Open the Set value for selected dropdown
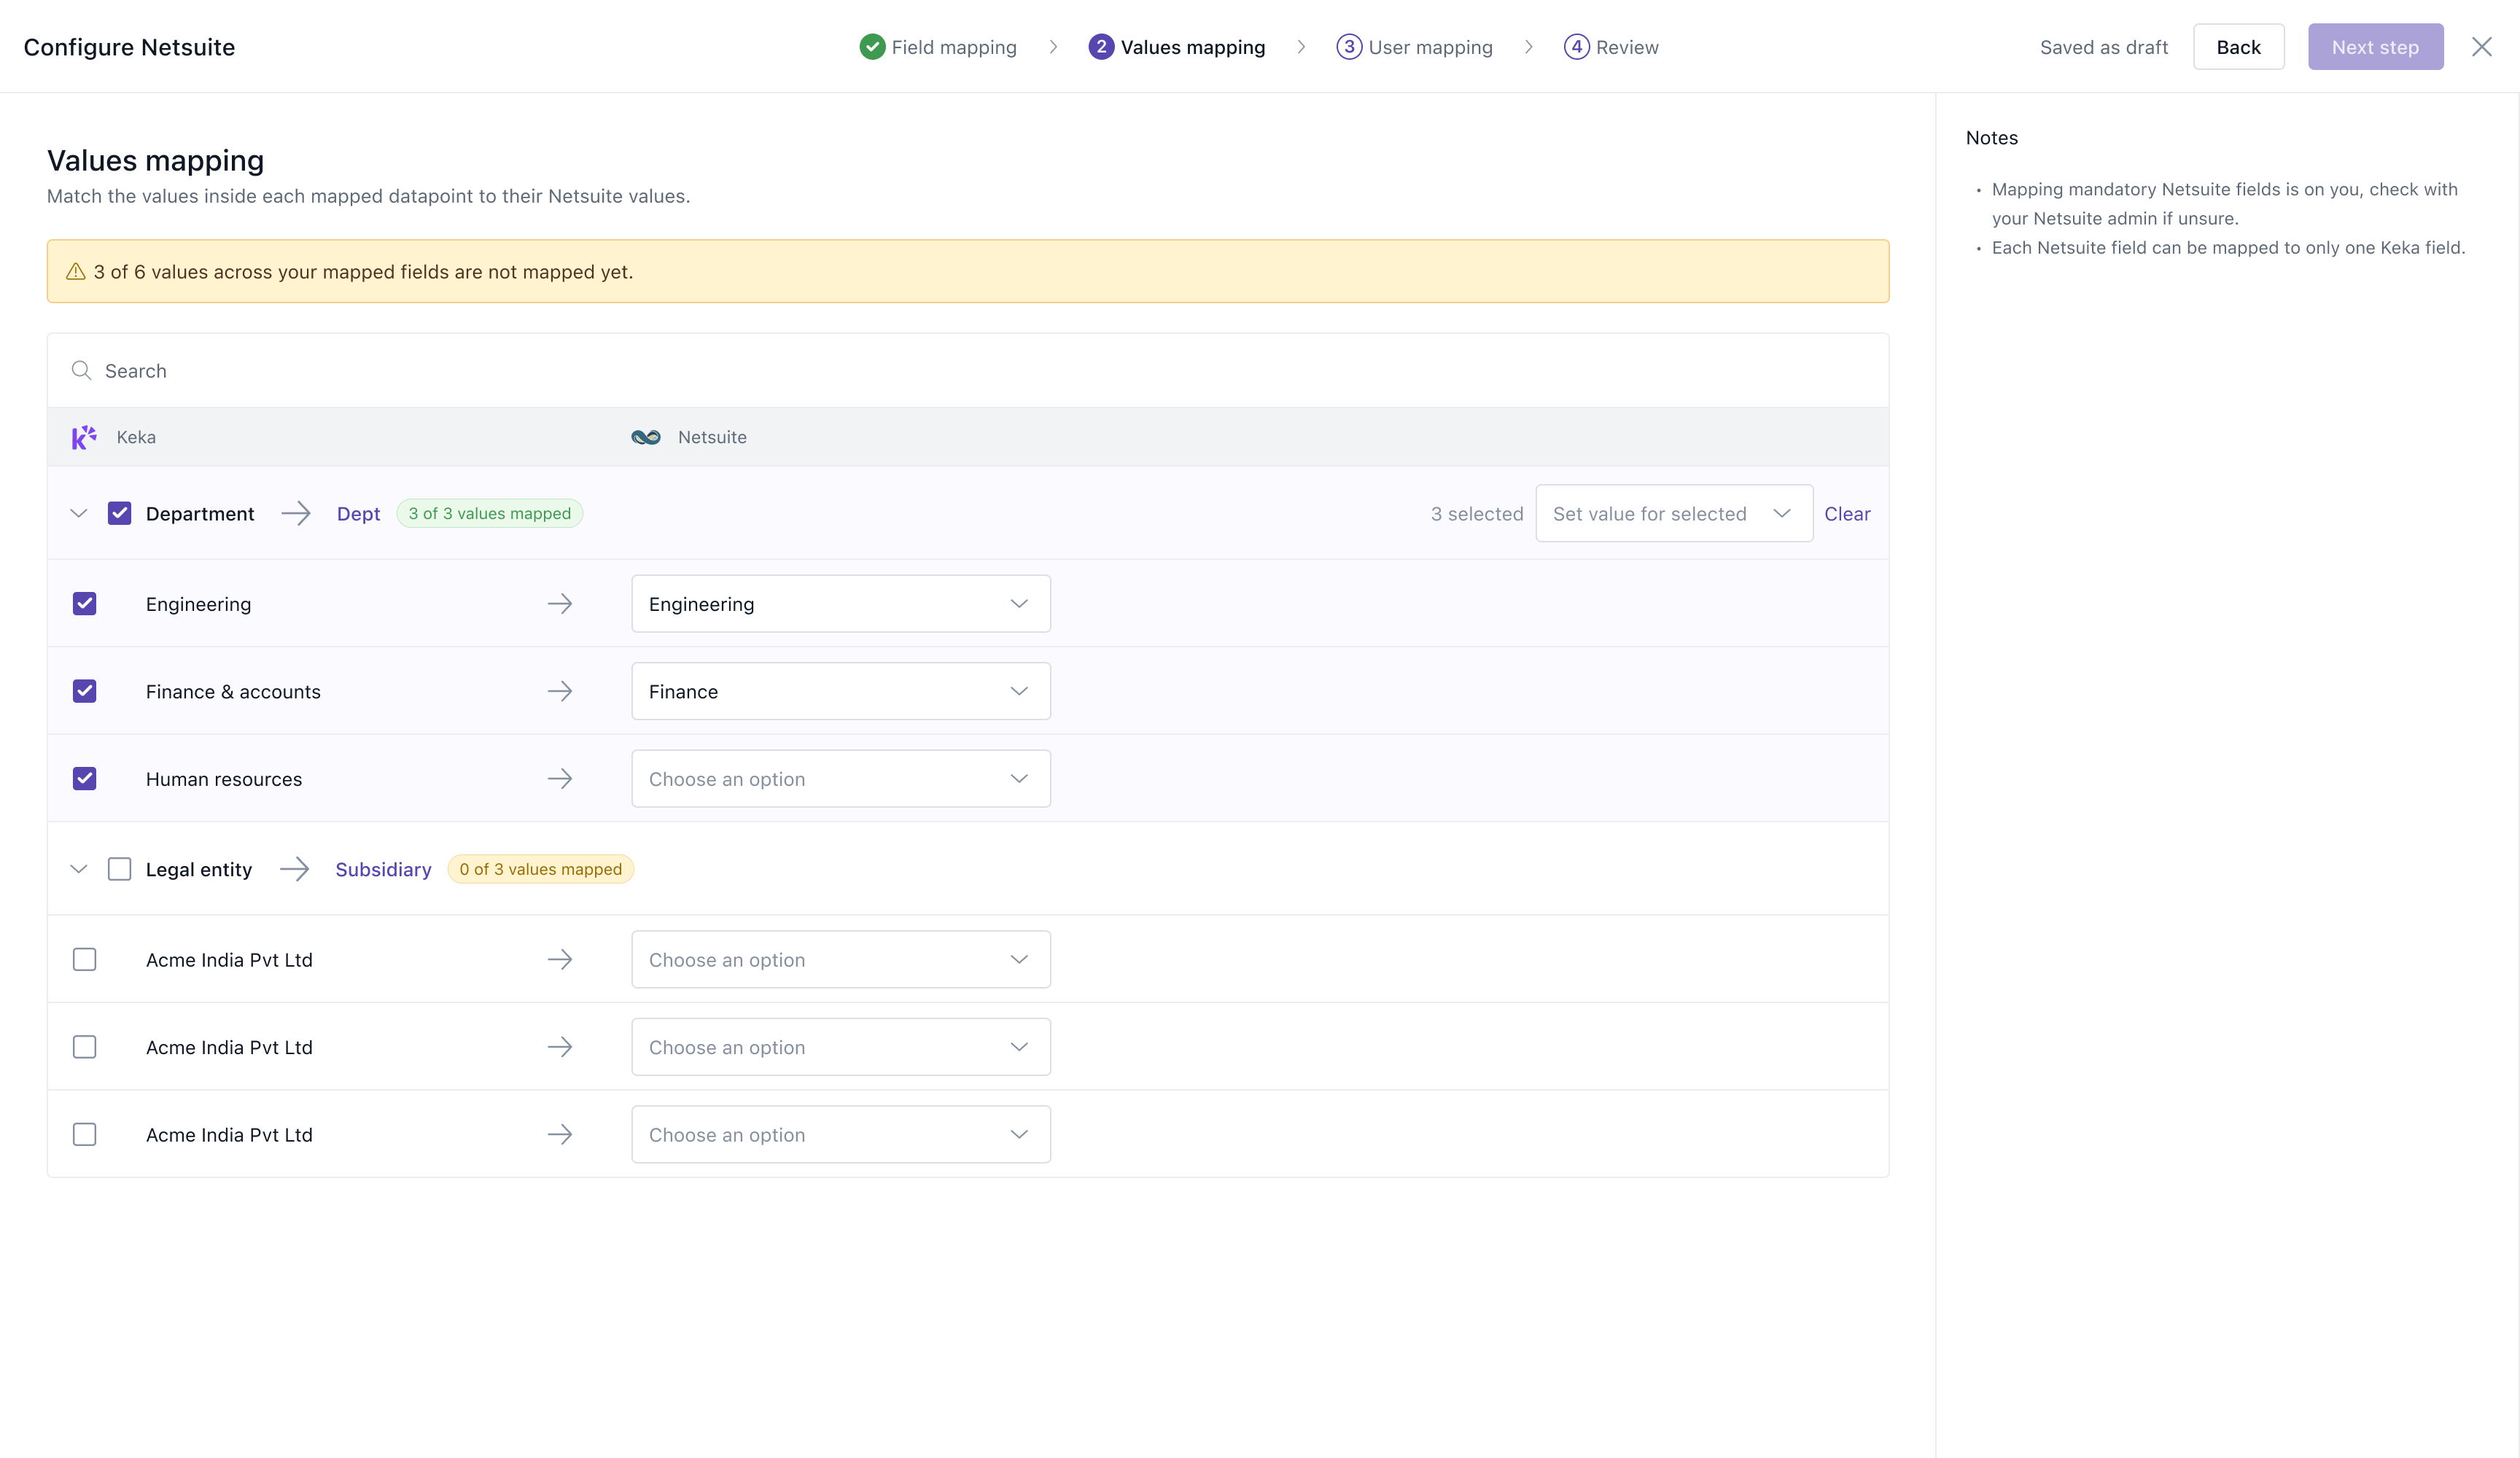Viewport: 2520px width, 1458px height. (1674, 513)
